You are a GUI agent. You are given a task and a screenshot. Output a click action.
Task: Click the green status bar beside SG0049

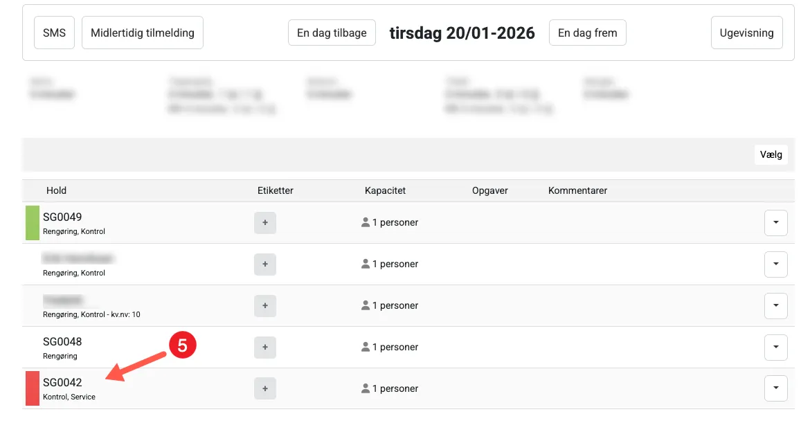(x=32, y=222)
